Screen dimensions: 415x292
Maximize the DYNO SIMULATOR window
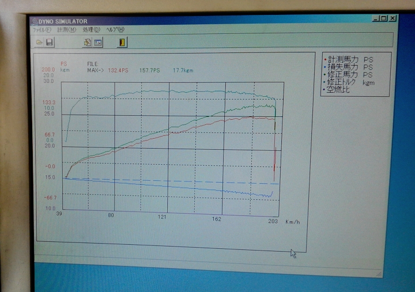click(384, 18)
